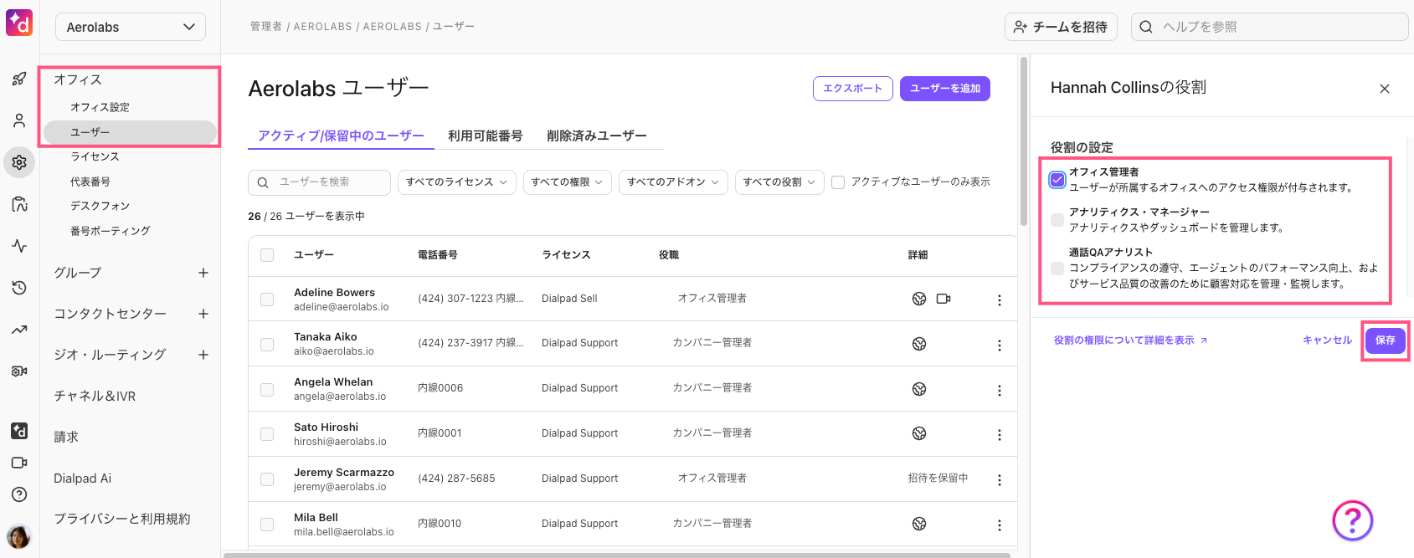Enable アクティブなユーザーのみ表示 checkbox
Screen dimensions: 1414x558
click(x=838, y=182)
